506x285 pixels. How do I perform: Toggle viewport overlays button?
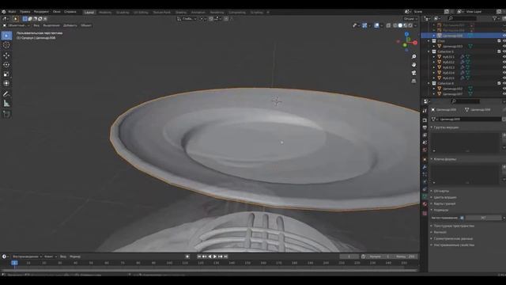pyautogui.click(x=376, y=25)
